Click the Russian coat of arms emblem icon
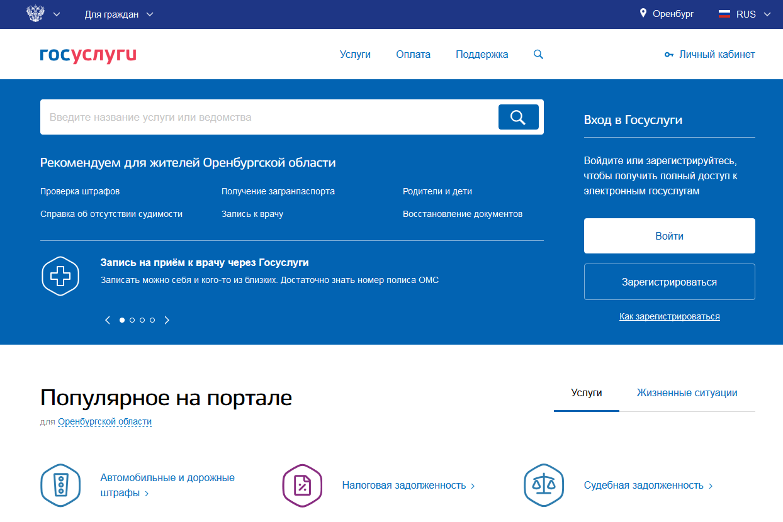Screen dimensions: 783x522 pos(36,14)
